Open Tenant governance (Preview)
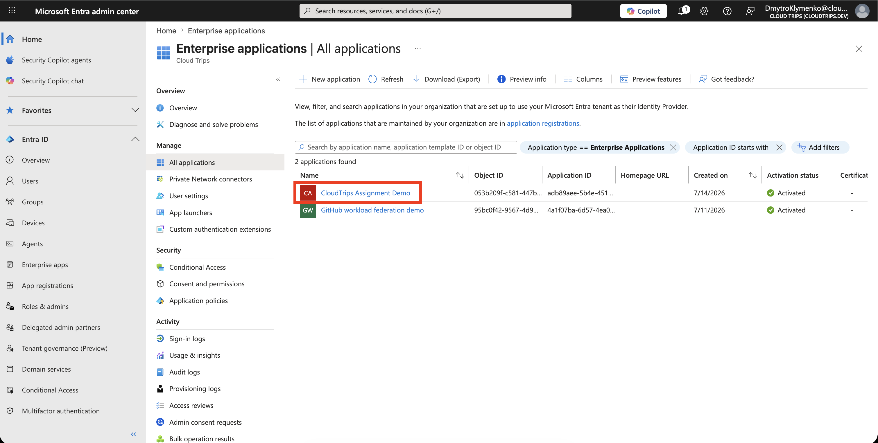Screen dimensions: 878x443 coord(64,348)
